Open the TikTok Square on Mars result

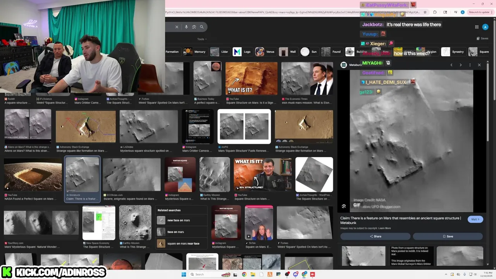pos(259,223)
